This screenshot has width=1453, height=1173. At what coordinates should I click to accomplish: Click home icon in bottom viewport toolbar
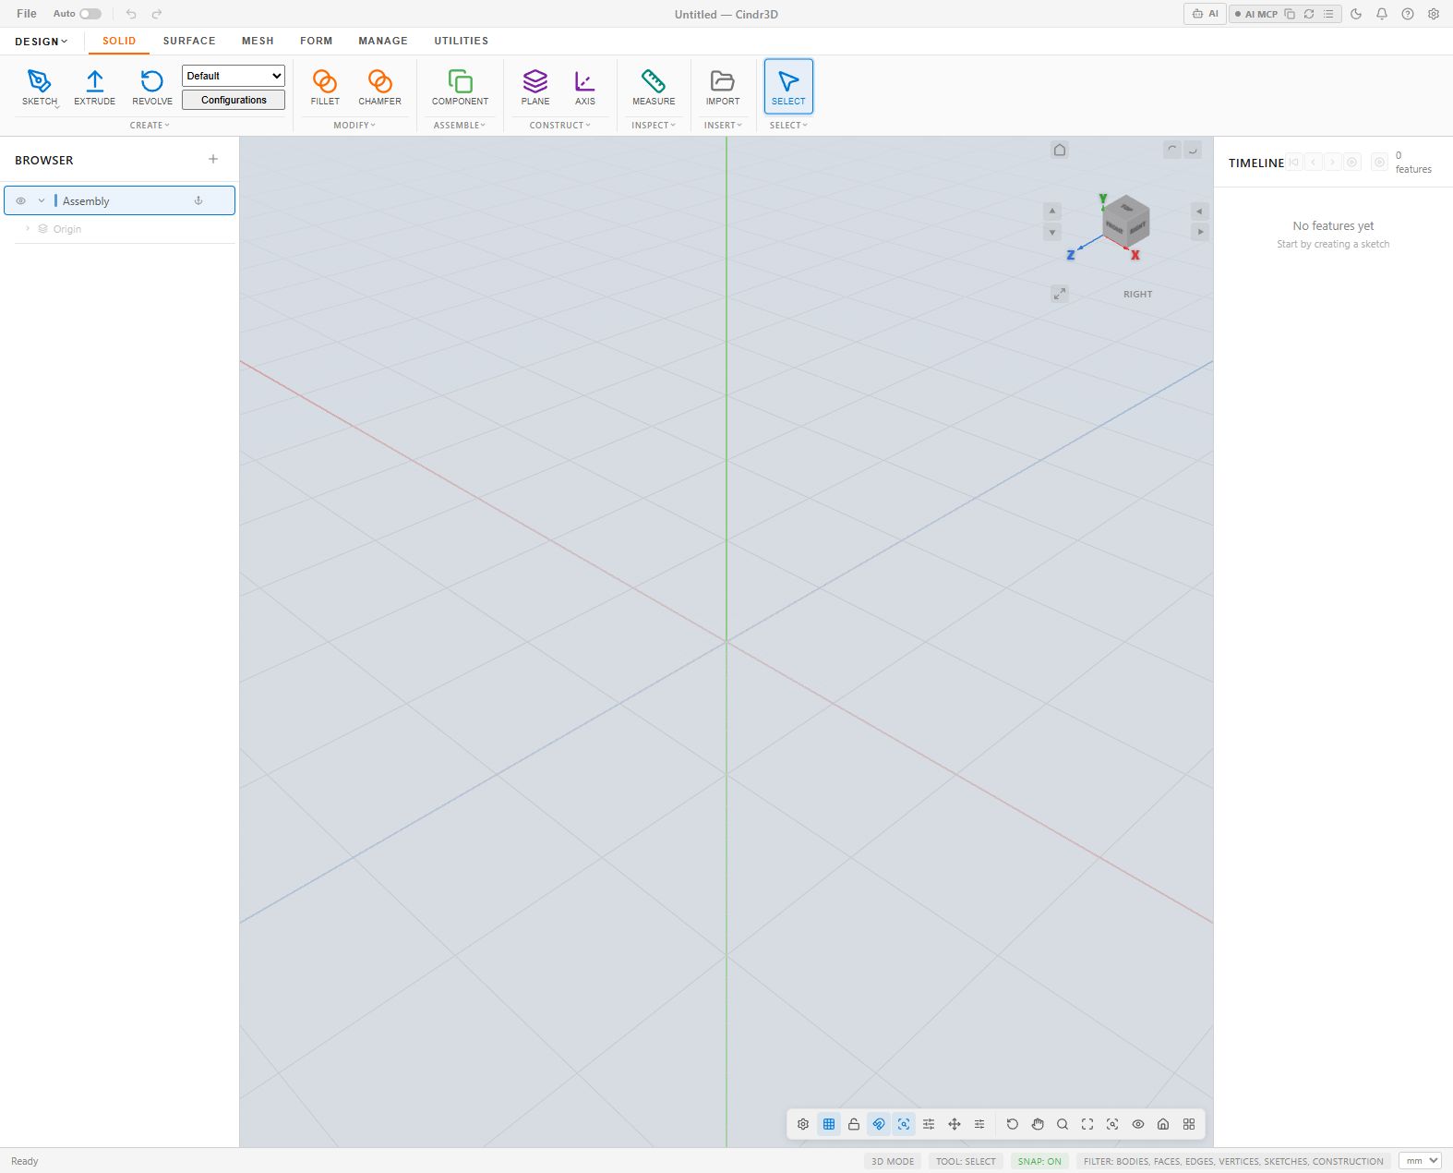(x=1163, y=1124)
